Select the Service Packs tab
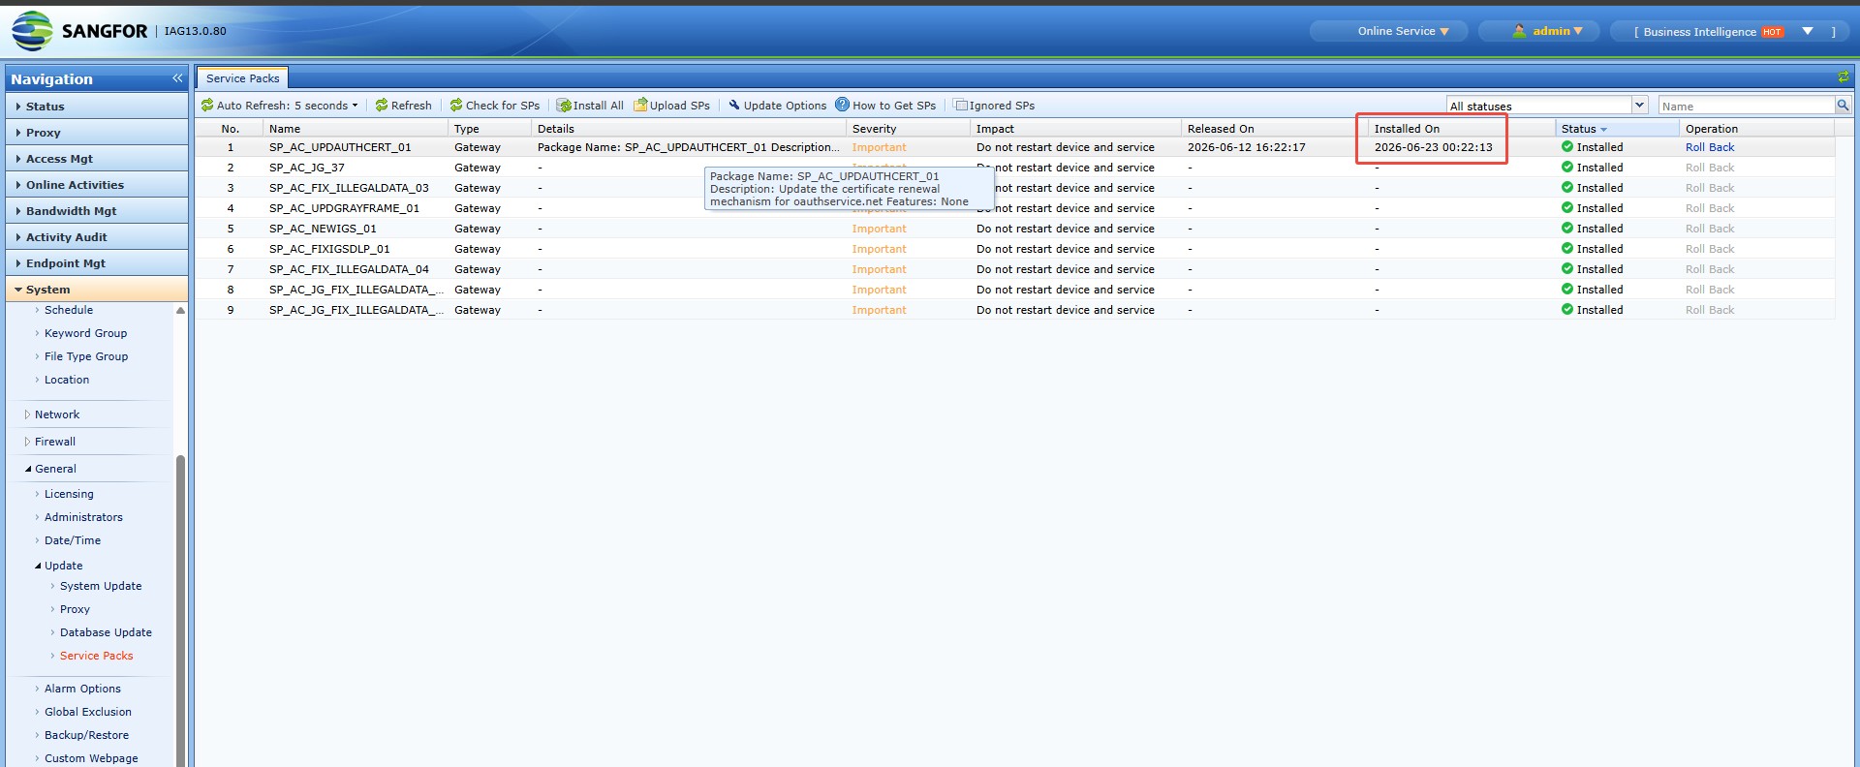 [242, 78]
